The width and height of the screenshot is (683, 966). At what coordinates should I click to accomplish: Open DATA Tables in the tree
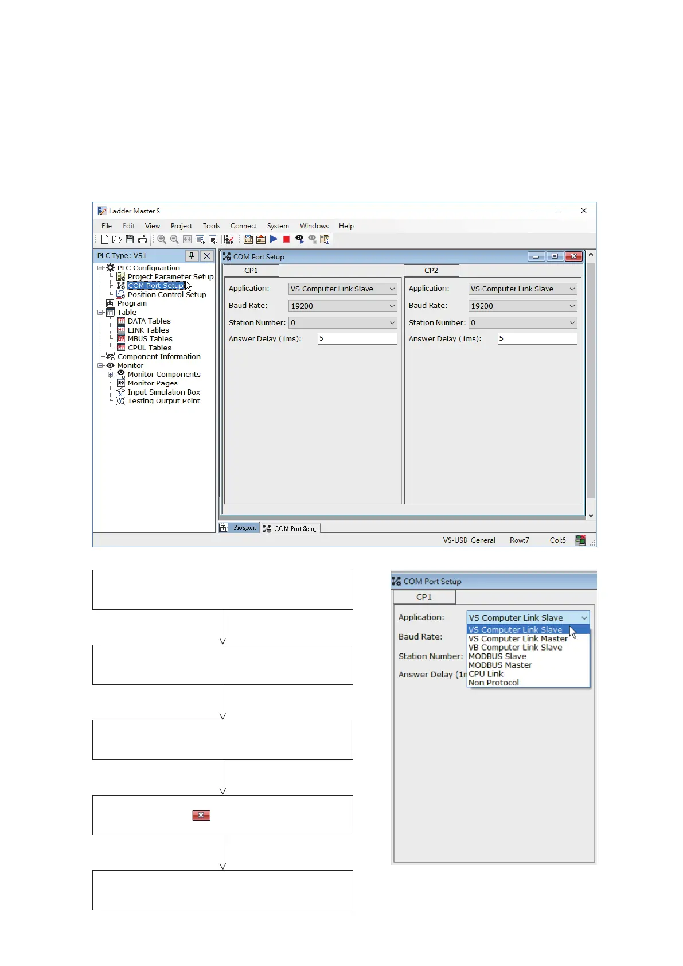point(149,321)
